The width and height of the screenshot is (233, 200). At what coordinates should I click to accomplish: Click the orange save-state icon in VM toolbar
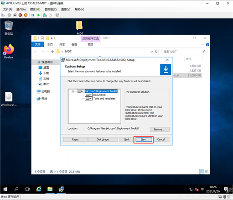26,15
